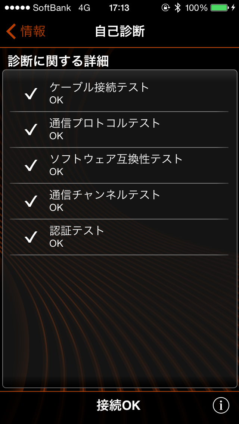The width and height of the screenshot is (239, 424).
Task: Select the ソフトウェア互換性テスト row
Action: pyautogui.click(x=119, y=165)
